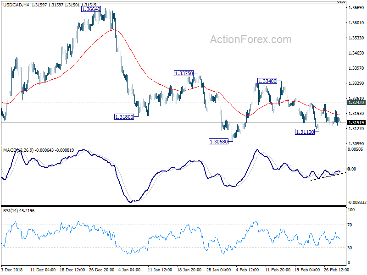Click the 1.31120 price low label
Viewport: 367px width, 275px height.
305,132
